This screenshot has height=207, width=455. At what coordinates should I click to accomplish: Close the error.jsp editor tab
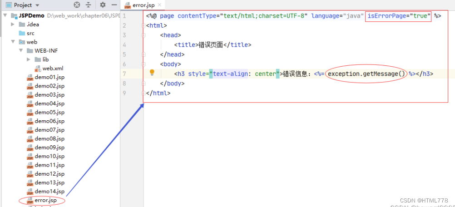159,5
